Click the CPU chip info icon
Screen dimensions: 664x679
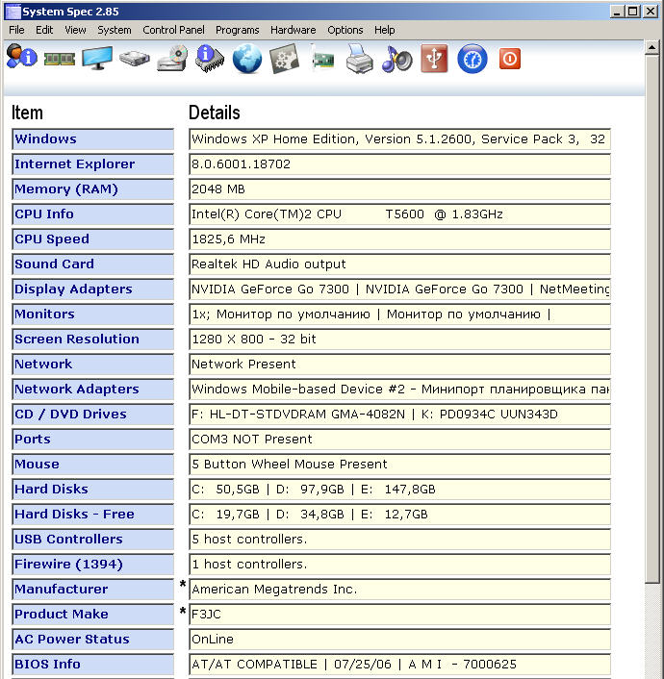pyautogui.click(x=210, y=59)
